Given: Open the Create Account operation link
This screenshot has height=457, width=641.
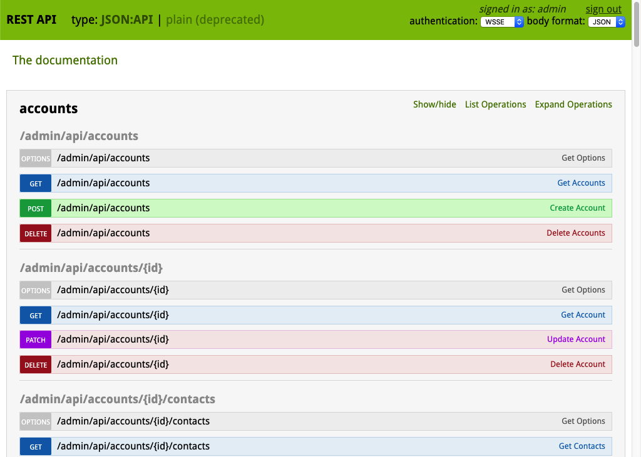Looking at the screenshot, I should pyautogui.click(x=577, y=208).
